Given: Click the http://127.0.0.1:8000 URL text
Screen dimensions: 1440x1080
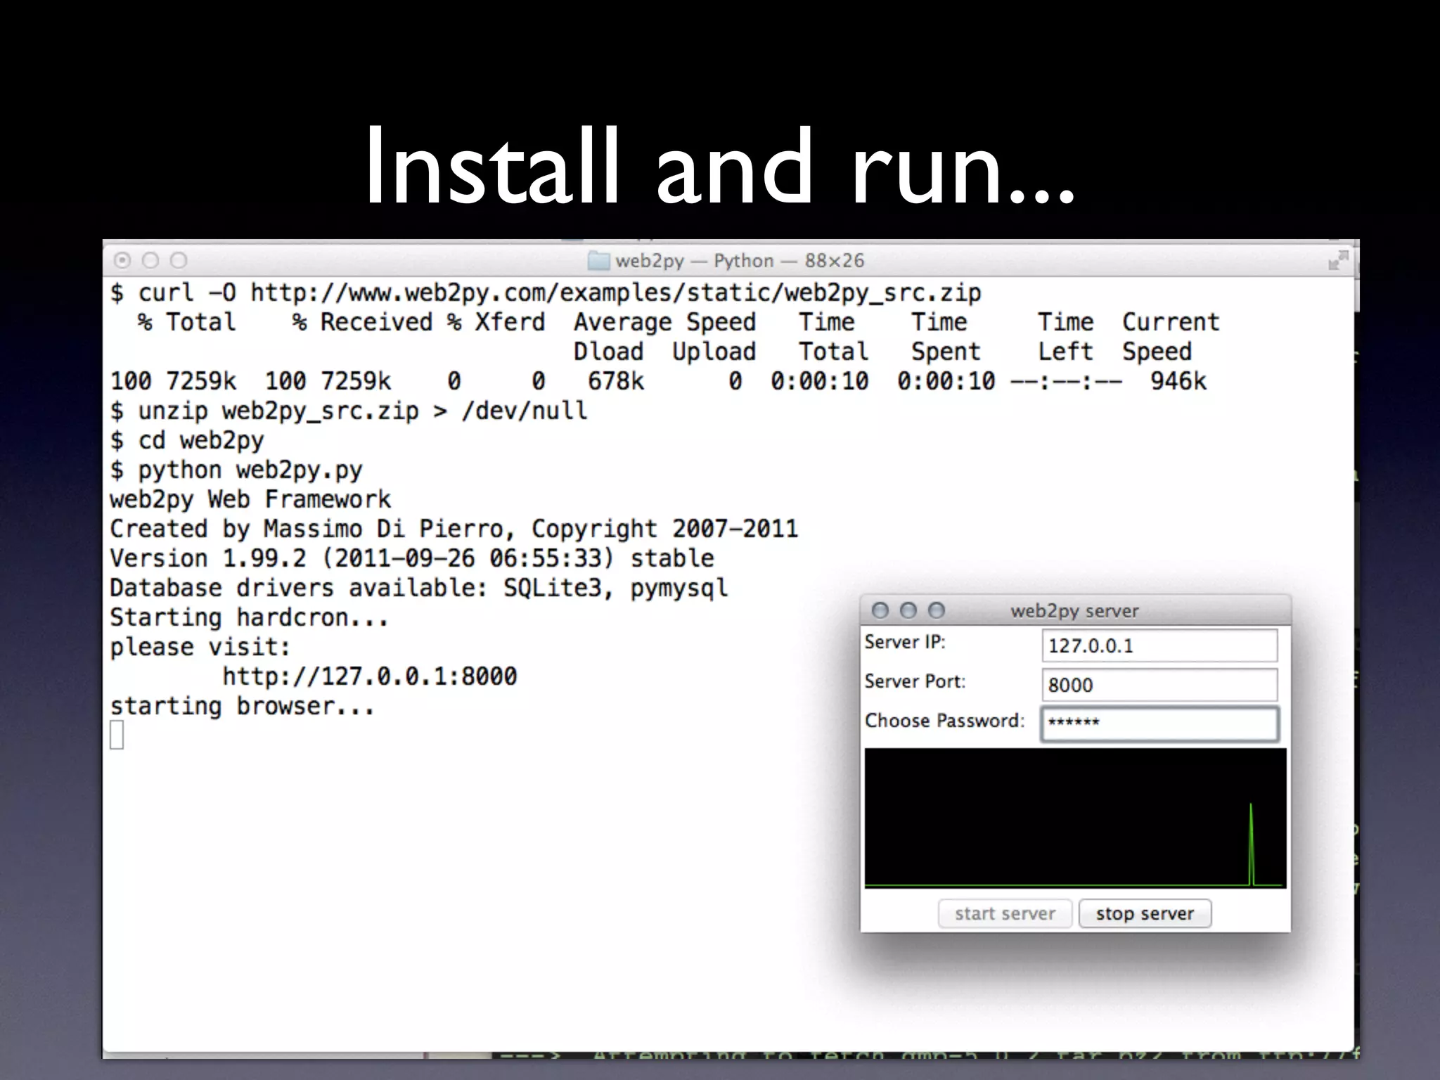Looking at the screenshot, I should click(x=370, y=676).
